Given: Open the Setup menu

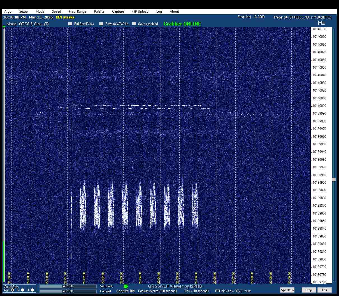Looking at the screenshot, I should click(24, 11).
